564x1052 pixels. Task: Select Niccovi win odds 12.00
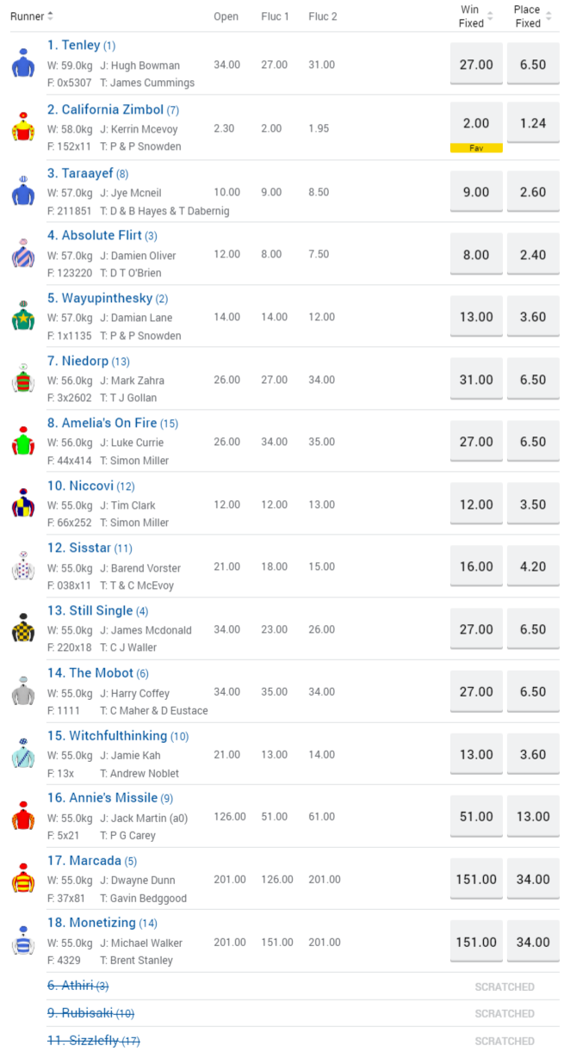[x=476, y=504]
